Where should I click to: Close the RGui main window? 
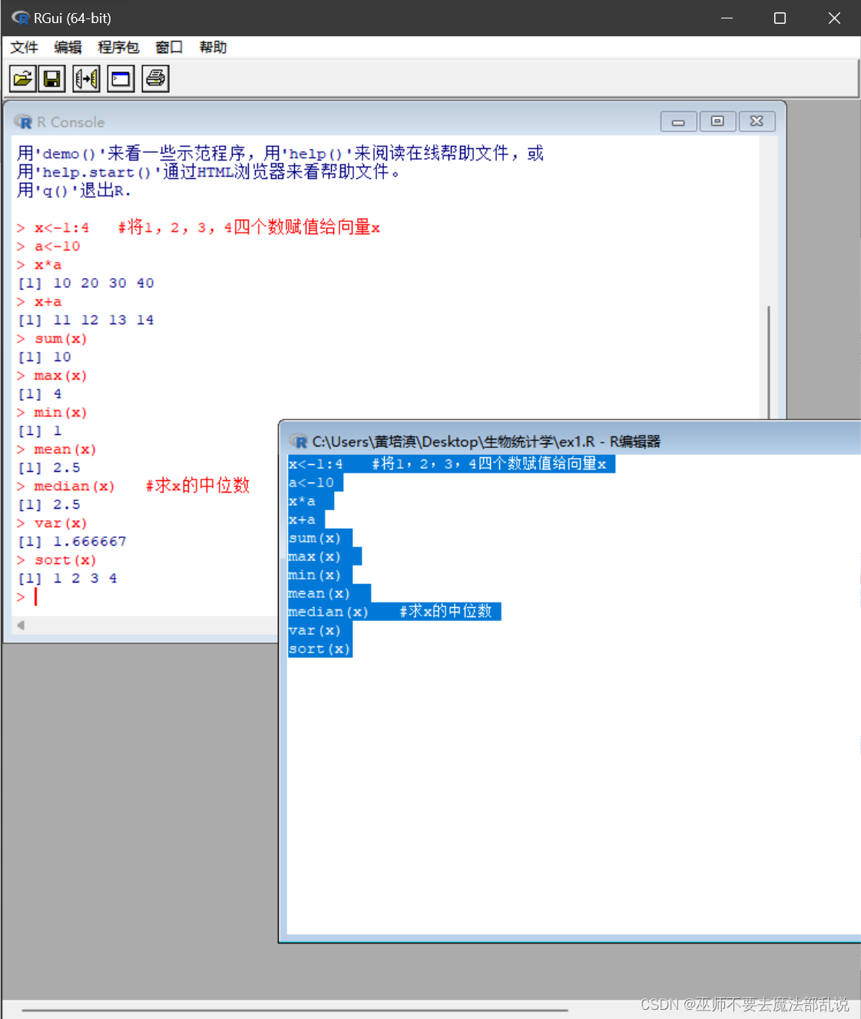(834, 18)
